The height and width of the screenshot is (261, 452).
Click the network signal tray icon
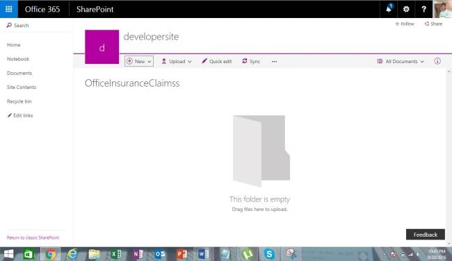point(410,254)
